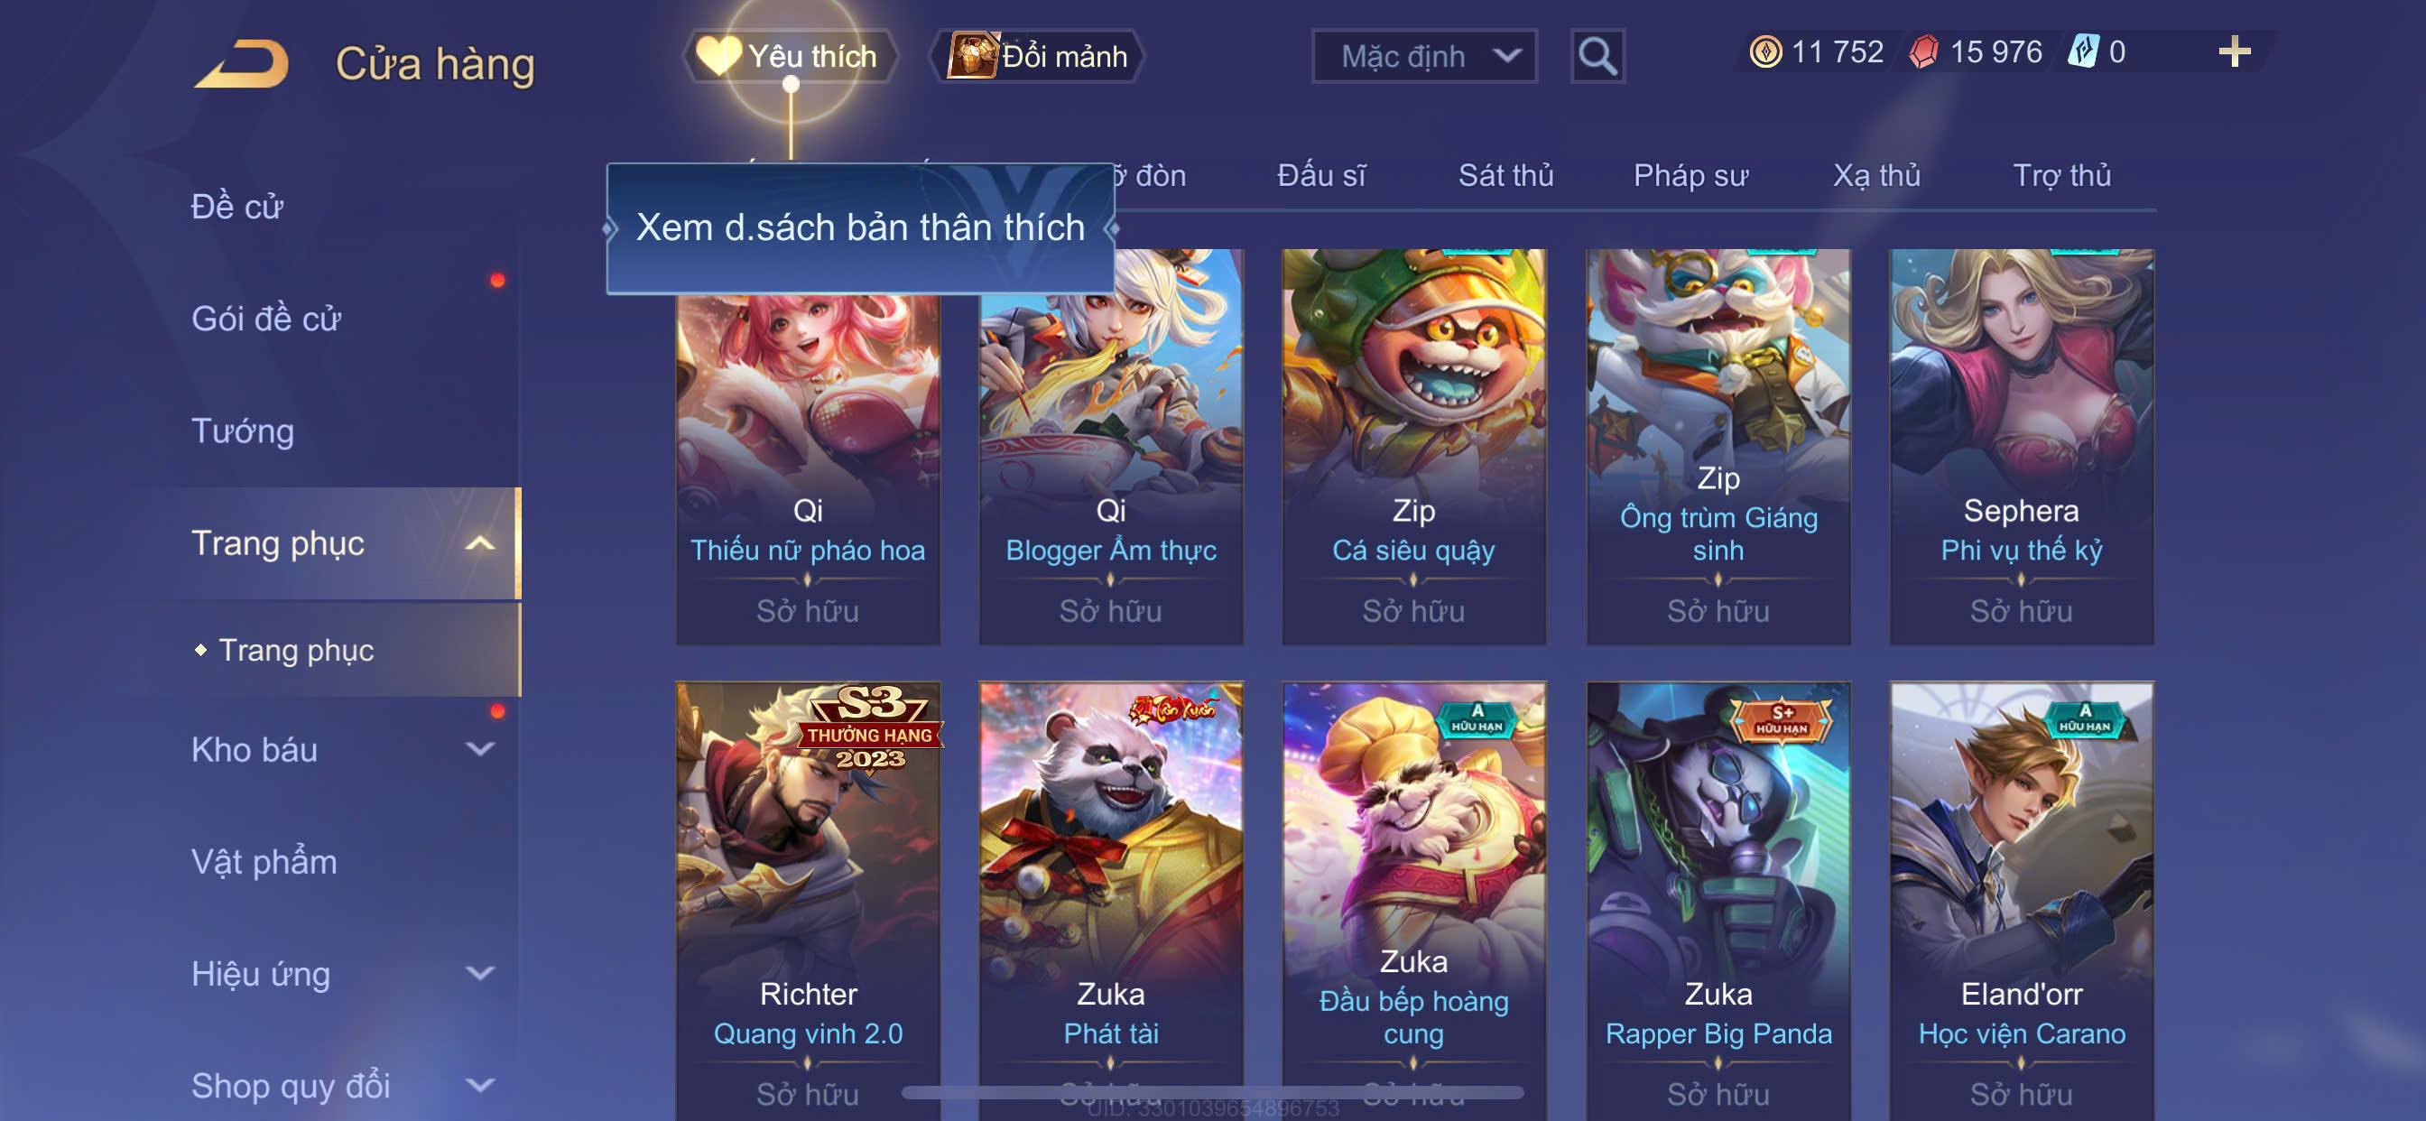Image resolution: width=2426 pixels, height=1121 pixels.
Task: Expand the Hiệu ứng sidebar section
Action: pos(479,973)
